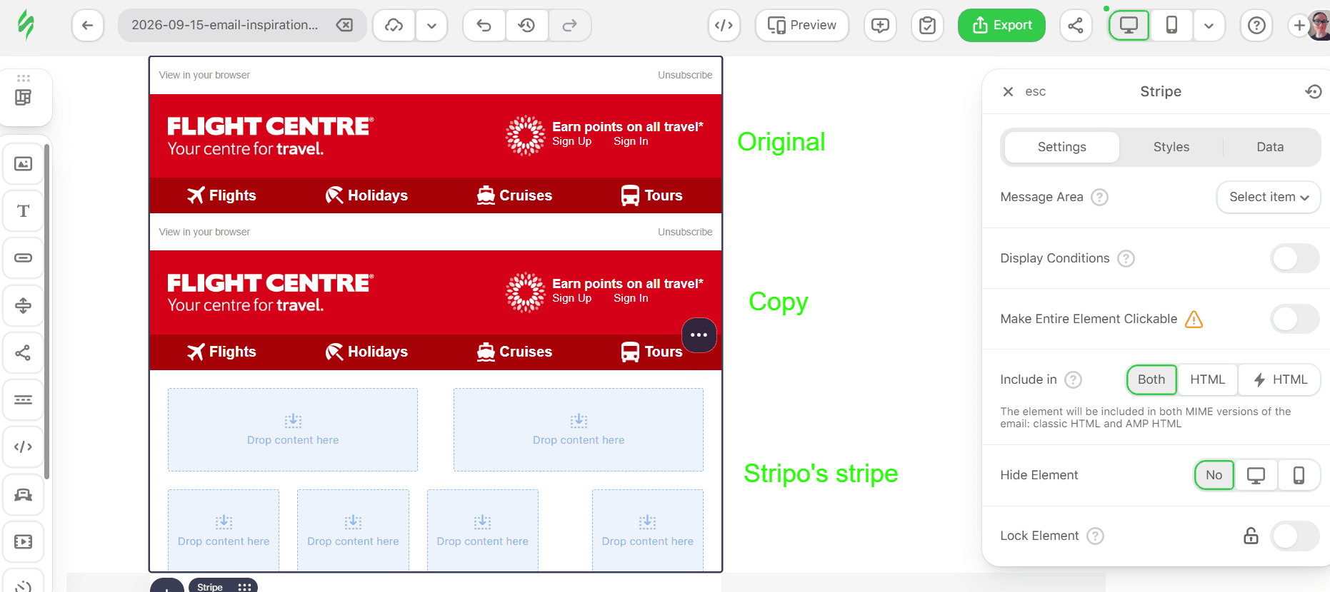The height and width of the screenshot is (592, 1330).
Task: Choose the Social share block icon
Action: coord(24,352)
